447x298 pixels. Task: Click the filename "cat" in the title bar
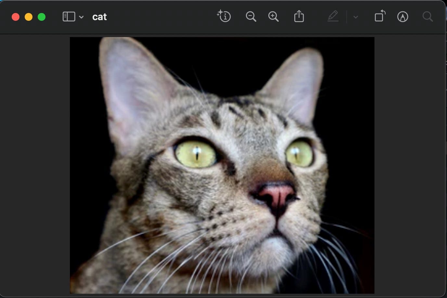[x=99, y=17]
